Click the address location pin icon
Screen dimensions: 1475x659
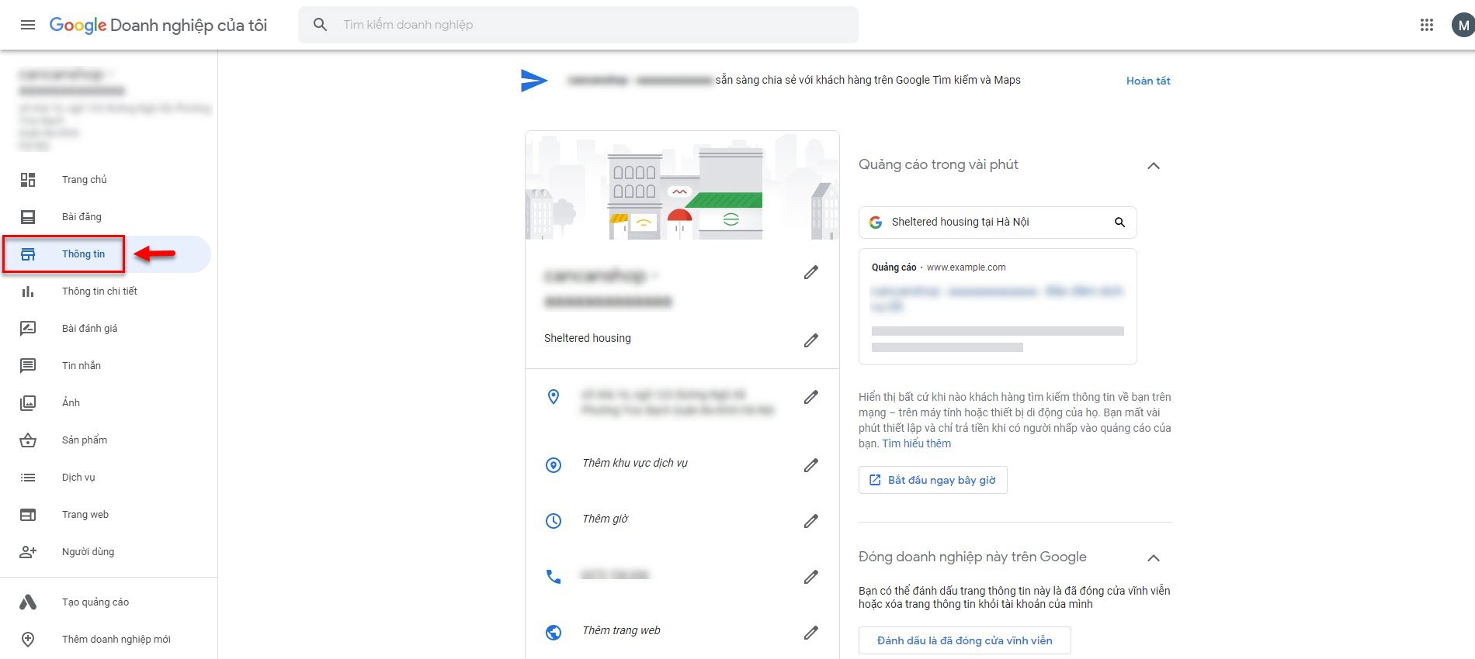point(554,397)
